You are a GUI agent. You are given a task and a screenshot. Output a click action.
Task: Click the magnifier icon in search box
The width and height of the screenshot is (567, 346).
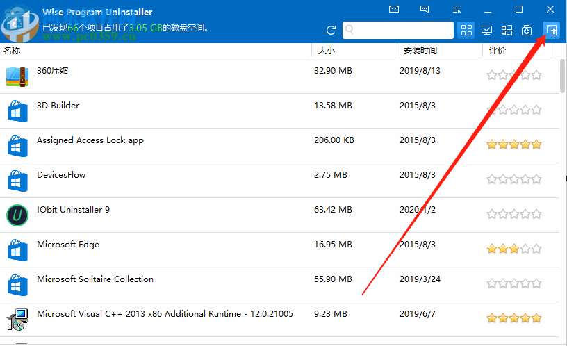tap(350, 29)
